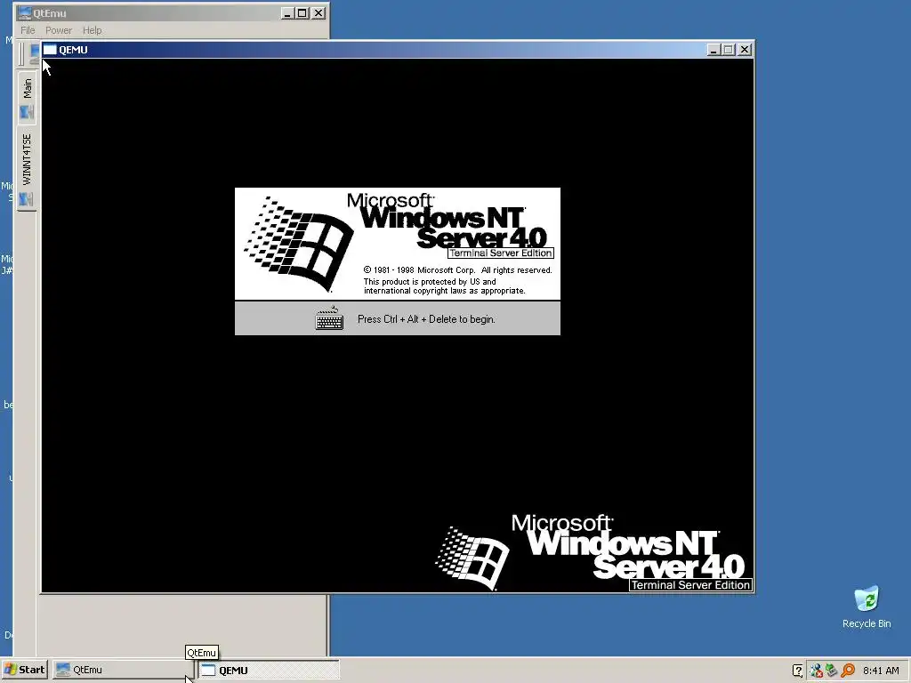Click the messenger users tray icon
Image resolution: width=911 pixels, height=683 pixels.
(816, 671)
